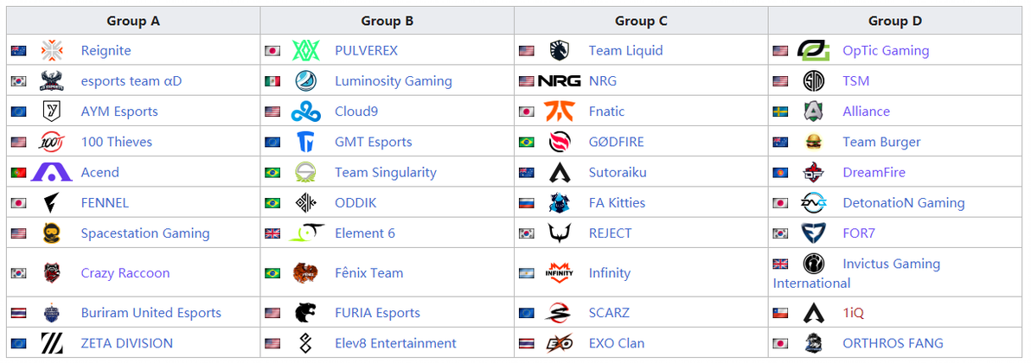This screenshot has height=363, width=1031.
Task: Click the Crazy Raccoon logo icon
Action: [51, 273]
